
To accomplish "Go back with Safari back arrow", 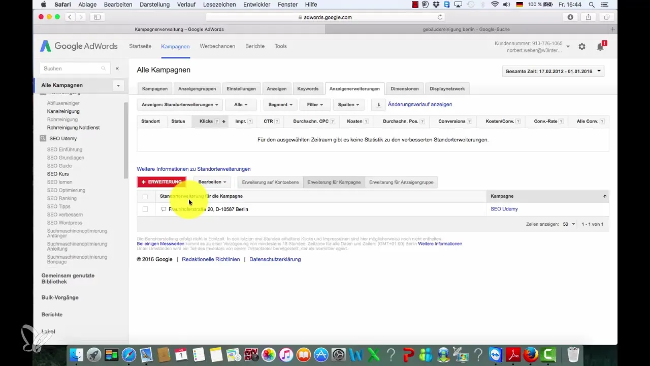I will point(69,17).
